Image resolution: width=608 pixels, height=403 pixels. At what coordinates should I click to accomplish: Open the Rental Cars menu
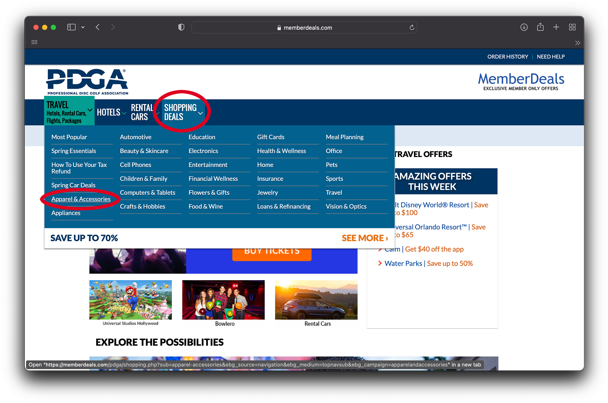(x=142, y=112)
